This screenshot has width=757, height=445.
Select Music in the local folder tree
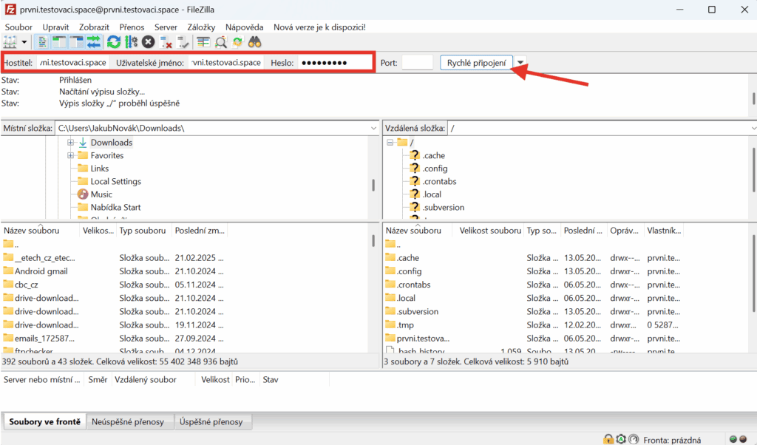pyautogui.click(x=101, y=194)
